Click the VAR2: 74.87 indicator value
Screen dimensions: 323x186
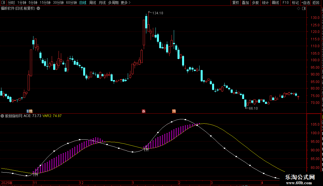coord(52,116)
